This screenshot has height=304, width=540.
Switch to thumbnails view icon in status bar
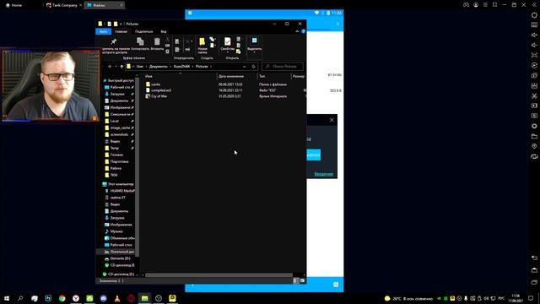[x=302, y=281]
